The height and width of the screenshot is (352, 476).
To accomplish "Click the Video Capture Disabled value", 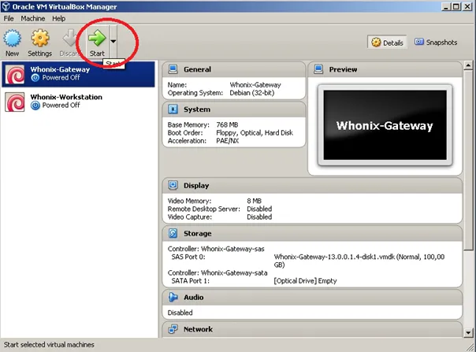I will [259, 217].
